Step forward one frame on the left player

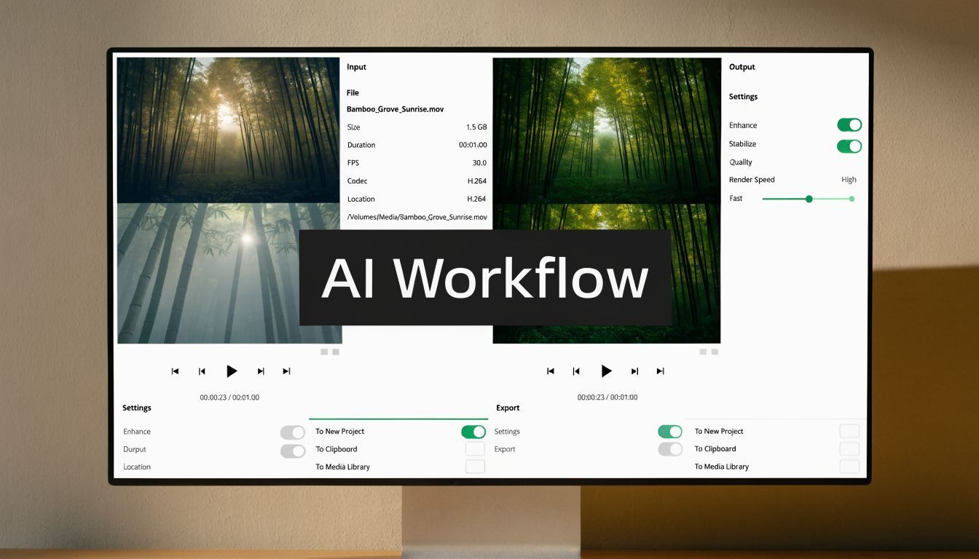coord(260,370)
